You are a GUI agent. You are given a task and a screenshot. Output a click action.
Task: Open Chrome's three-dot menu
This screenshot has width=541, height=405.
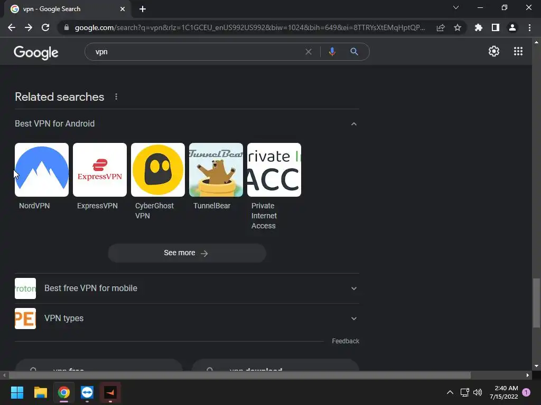(529, 27)
